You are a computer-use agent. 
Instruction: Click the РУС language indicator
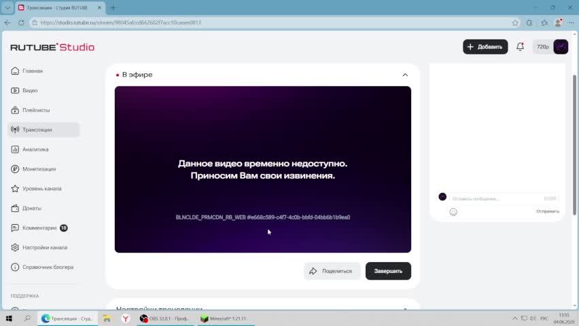pyautogui.click(x=544, y=319)
